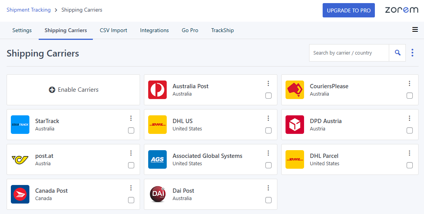
Task: Select the DHL US checkbox
Action: 268,130
